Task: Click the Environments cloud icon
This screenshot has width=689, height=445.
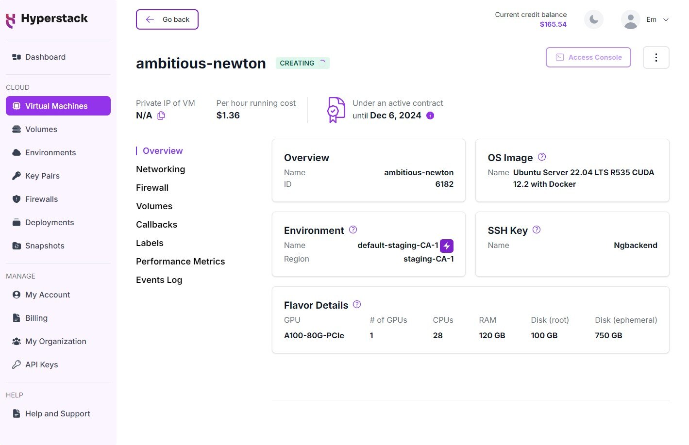Action: tap(17, 152)
